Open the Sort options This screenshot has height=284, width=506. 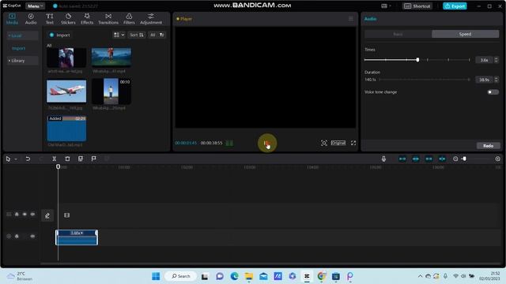[x=137, y=35]
